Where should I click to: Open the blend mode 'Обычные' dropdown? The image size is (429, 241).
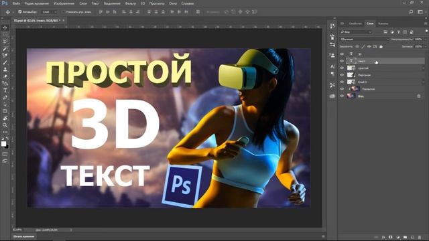[x=365, y=39]
